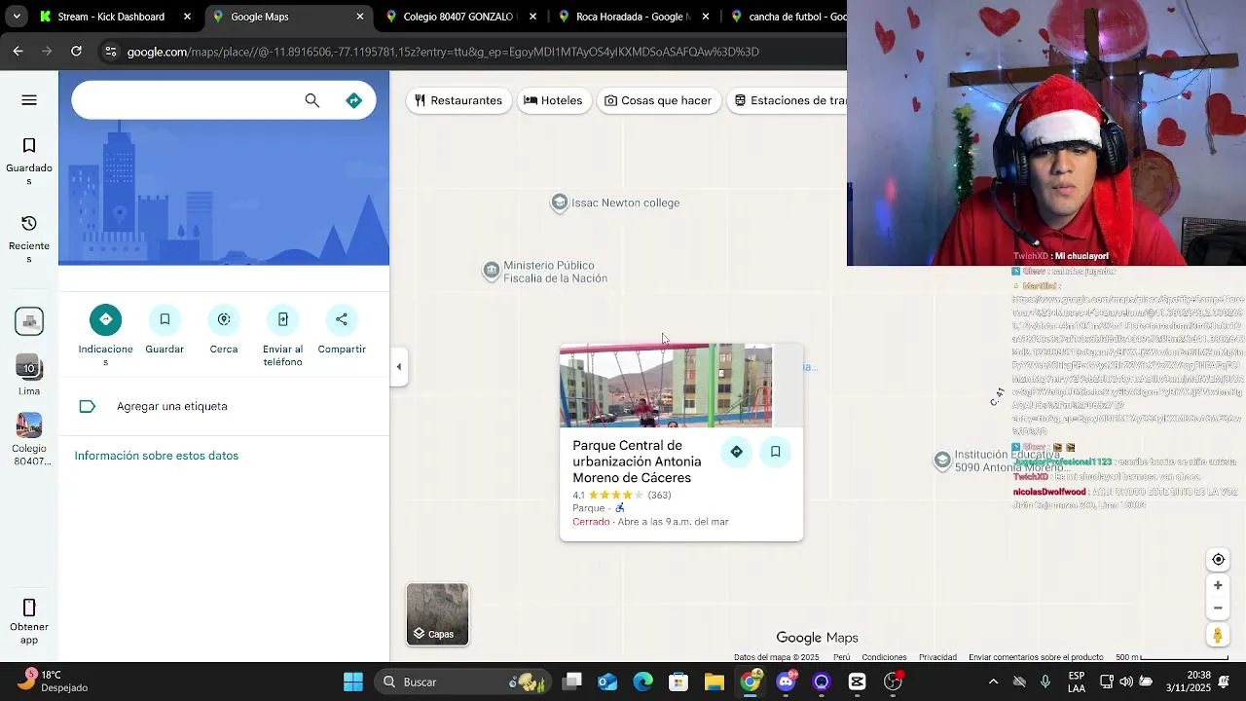Click the browser address bar URL

(x=443, y=52)
